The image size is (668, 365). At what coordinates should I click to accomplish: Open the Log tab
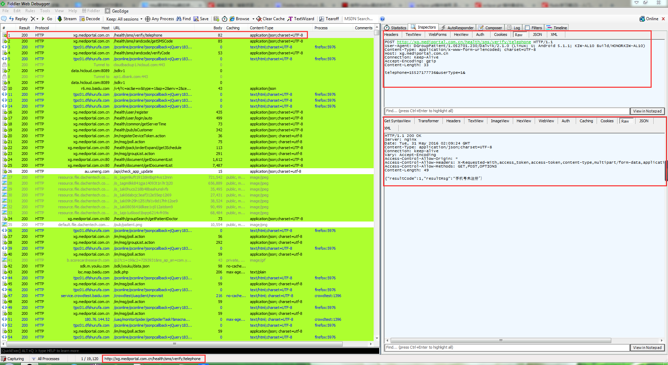coord(514,28)
